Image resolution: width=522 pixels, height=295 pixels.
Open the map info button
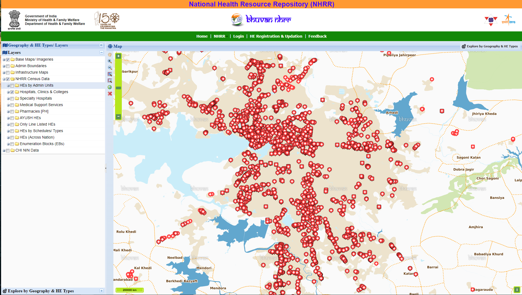(x=517, y=289)
